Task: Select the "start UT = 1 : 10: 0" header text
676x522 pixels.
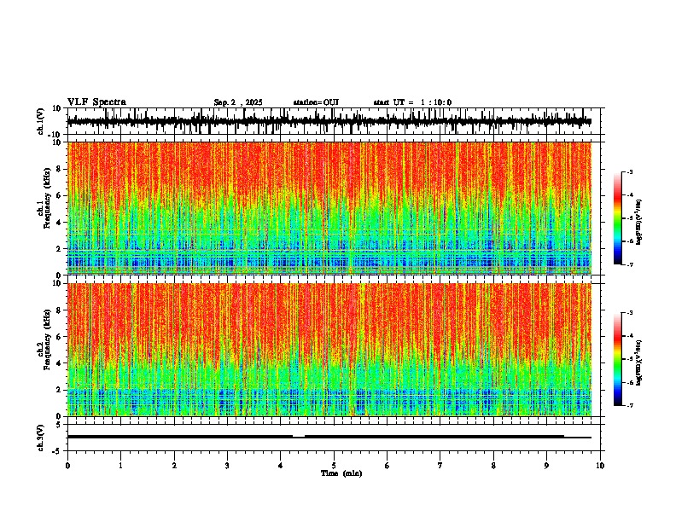Action: (x=412, y=102)
